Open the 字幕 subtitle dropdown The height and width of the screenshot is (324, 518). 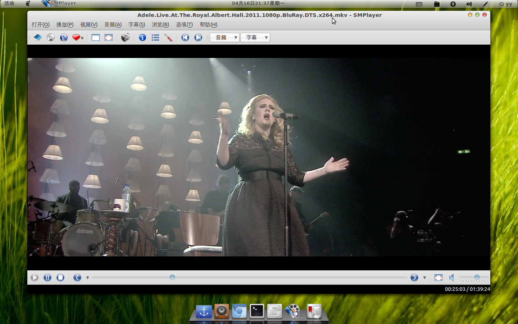pyautogui.click(x=255, y=37)
